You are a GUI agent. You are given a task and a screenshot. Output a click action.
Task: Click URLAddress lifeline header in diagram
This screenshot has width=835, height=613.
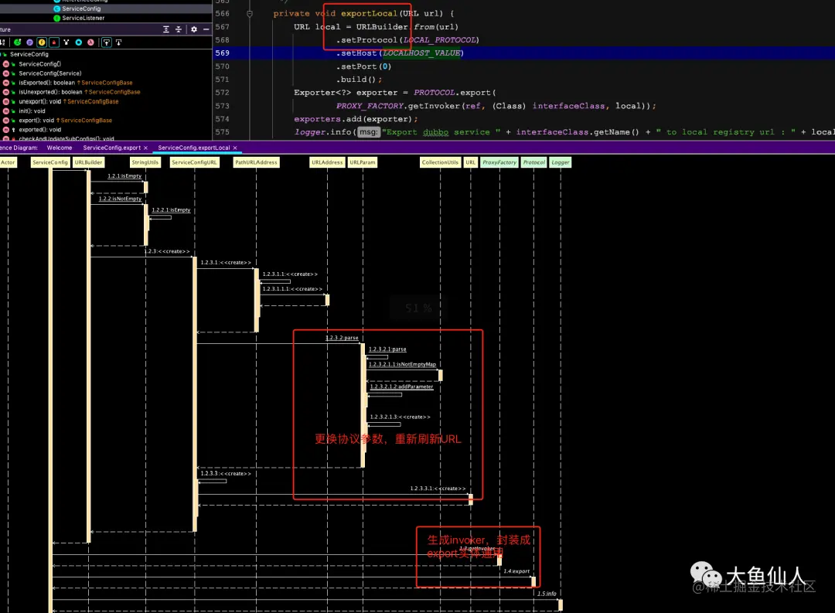[x=328, y=162]
